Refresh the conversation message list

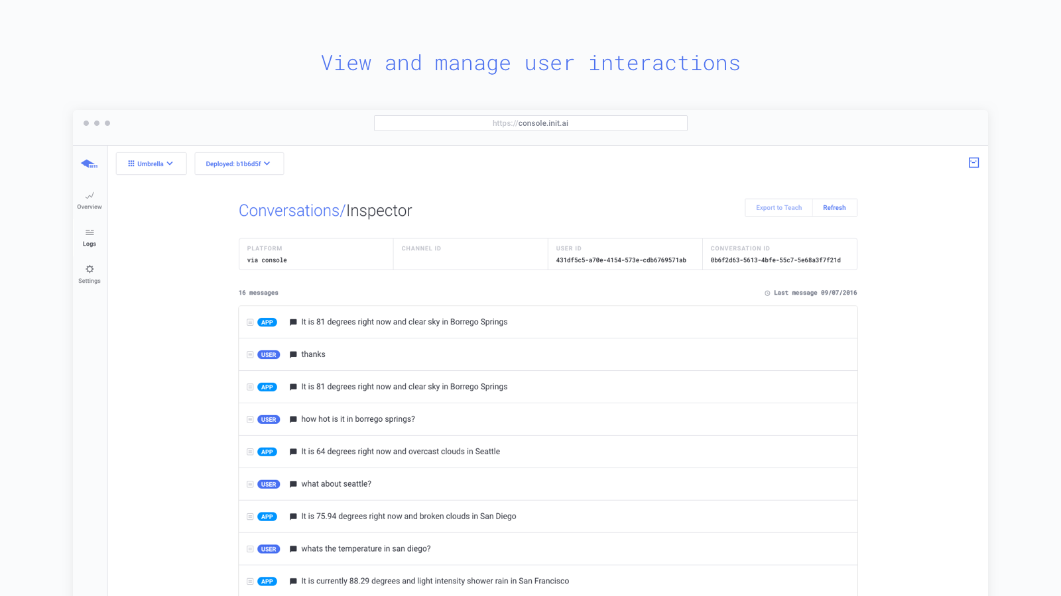tap(834, 207)
